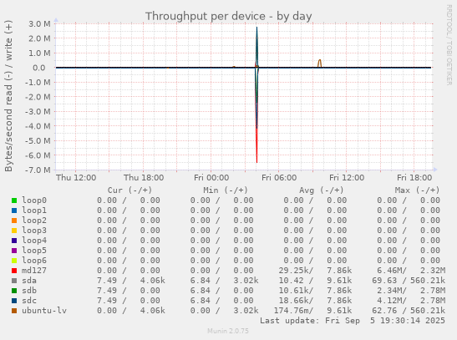
Task: Click the red md127 read spike in graph
Action: [256, 145]
